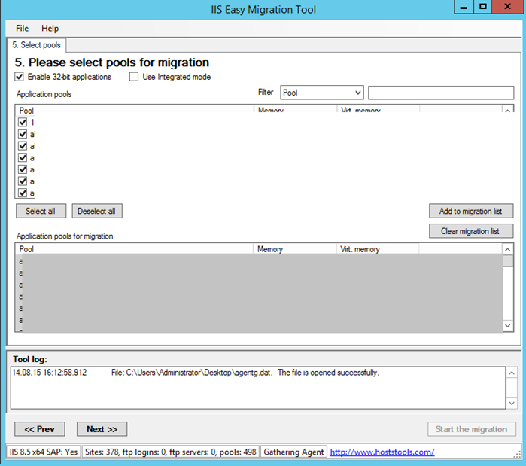Click Deselect all button
Viewport: 526px width, 466px height.
point(97,211)
